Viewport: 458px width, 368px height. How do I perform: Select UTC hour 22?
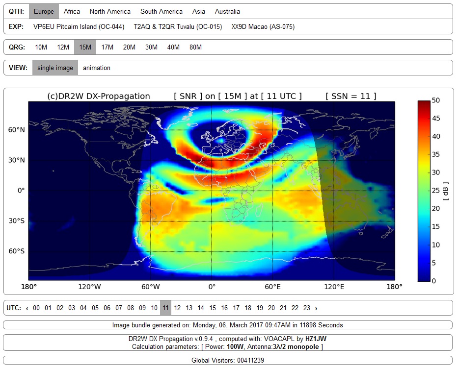295,308
